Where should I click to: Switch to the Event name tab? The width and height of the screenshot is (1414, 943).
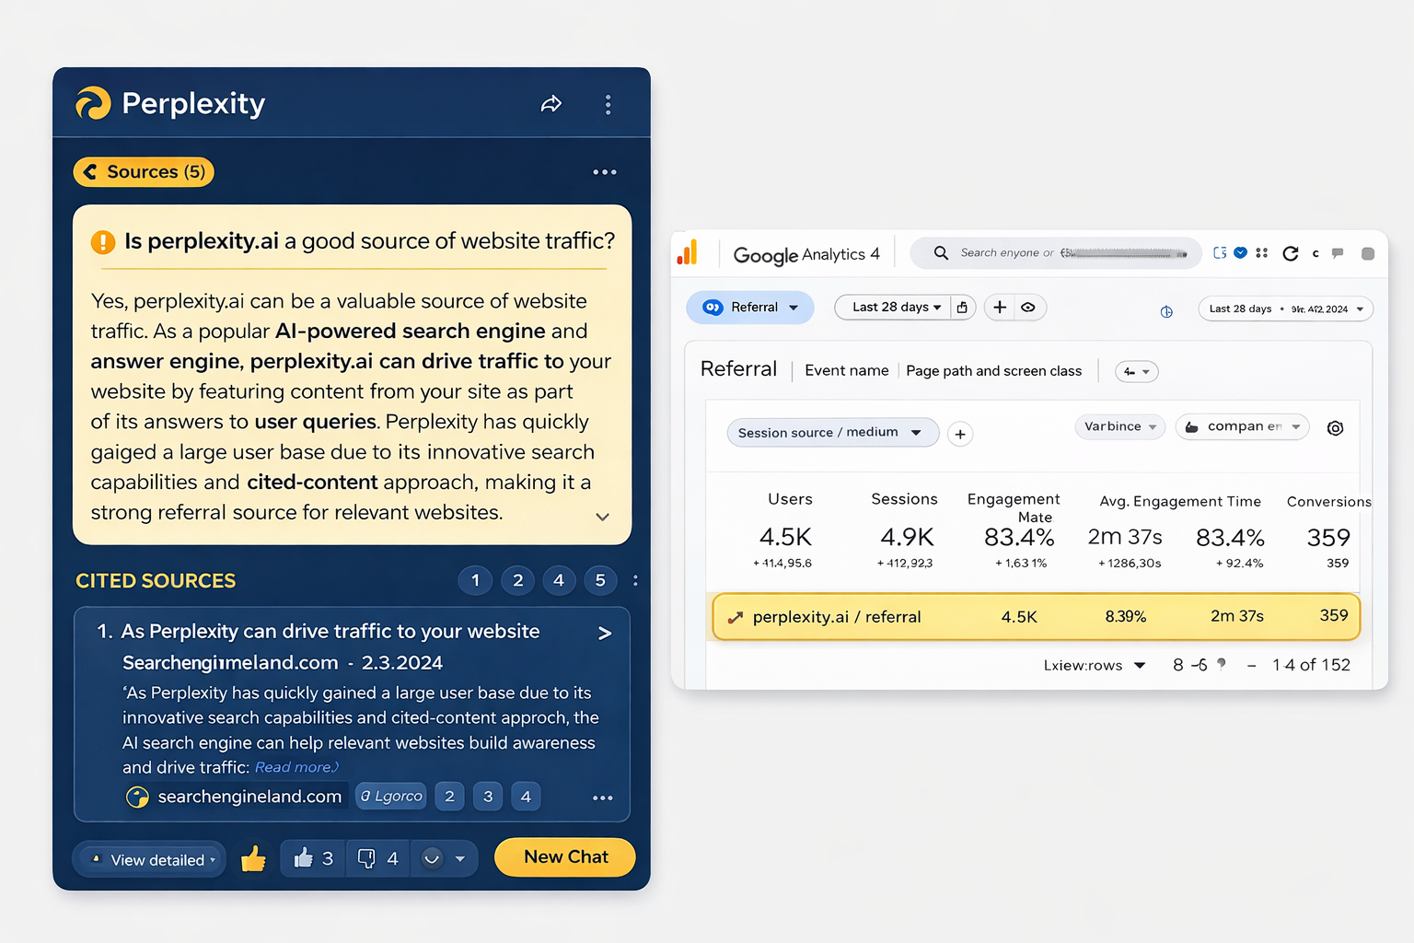(846, 370)
